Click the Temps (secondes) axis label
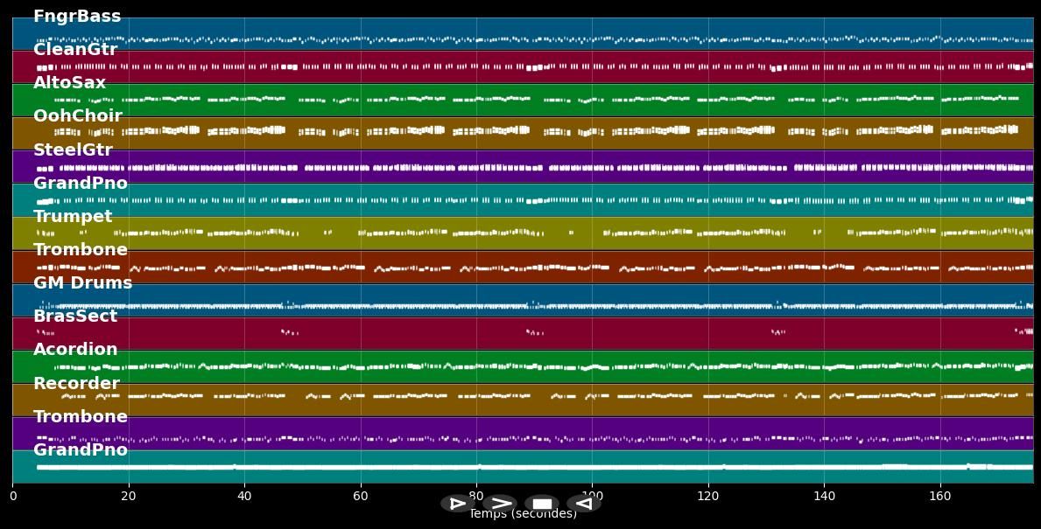 (523, 514)
